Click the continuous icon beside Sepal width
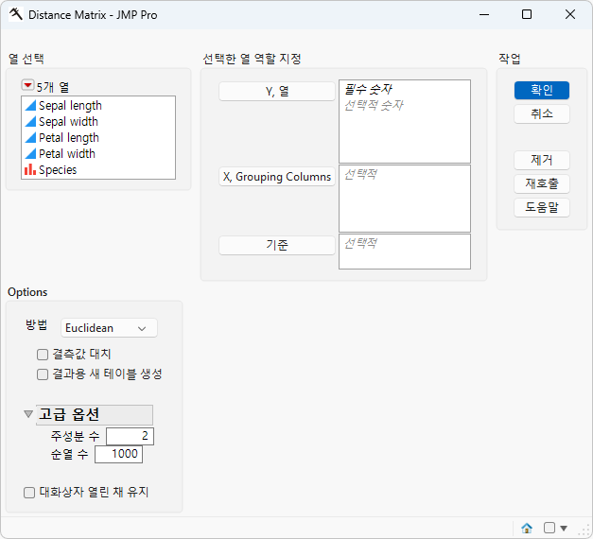Screen dimensions: 593x539 click(x=30, y=121)
